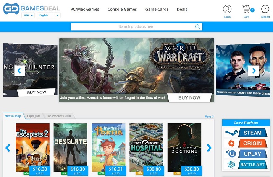Click the Login text link
Viewport: 273px width, 177px height.
tap(227, 17)
